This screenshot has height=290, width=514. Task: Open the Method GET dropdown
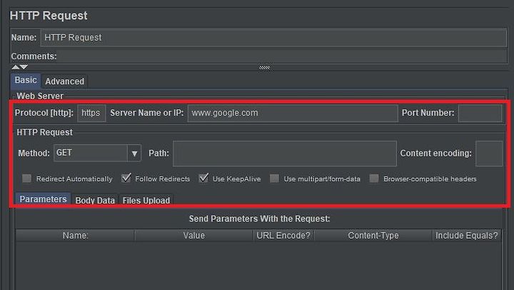pos(97,153)
